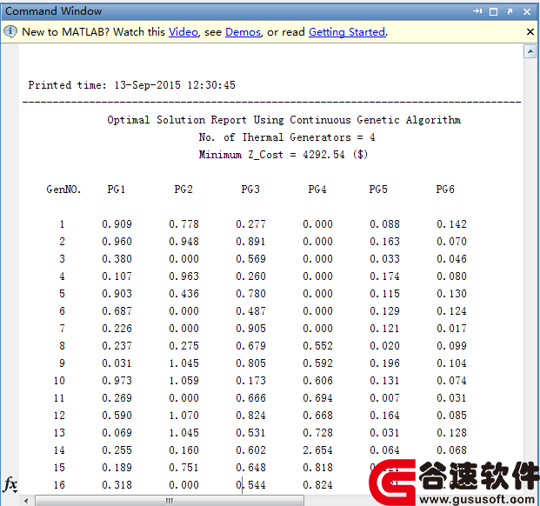Click value 0.963 in row 4
Viewport: 540px width, 506px height.
pos(183,276)
